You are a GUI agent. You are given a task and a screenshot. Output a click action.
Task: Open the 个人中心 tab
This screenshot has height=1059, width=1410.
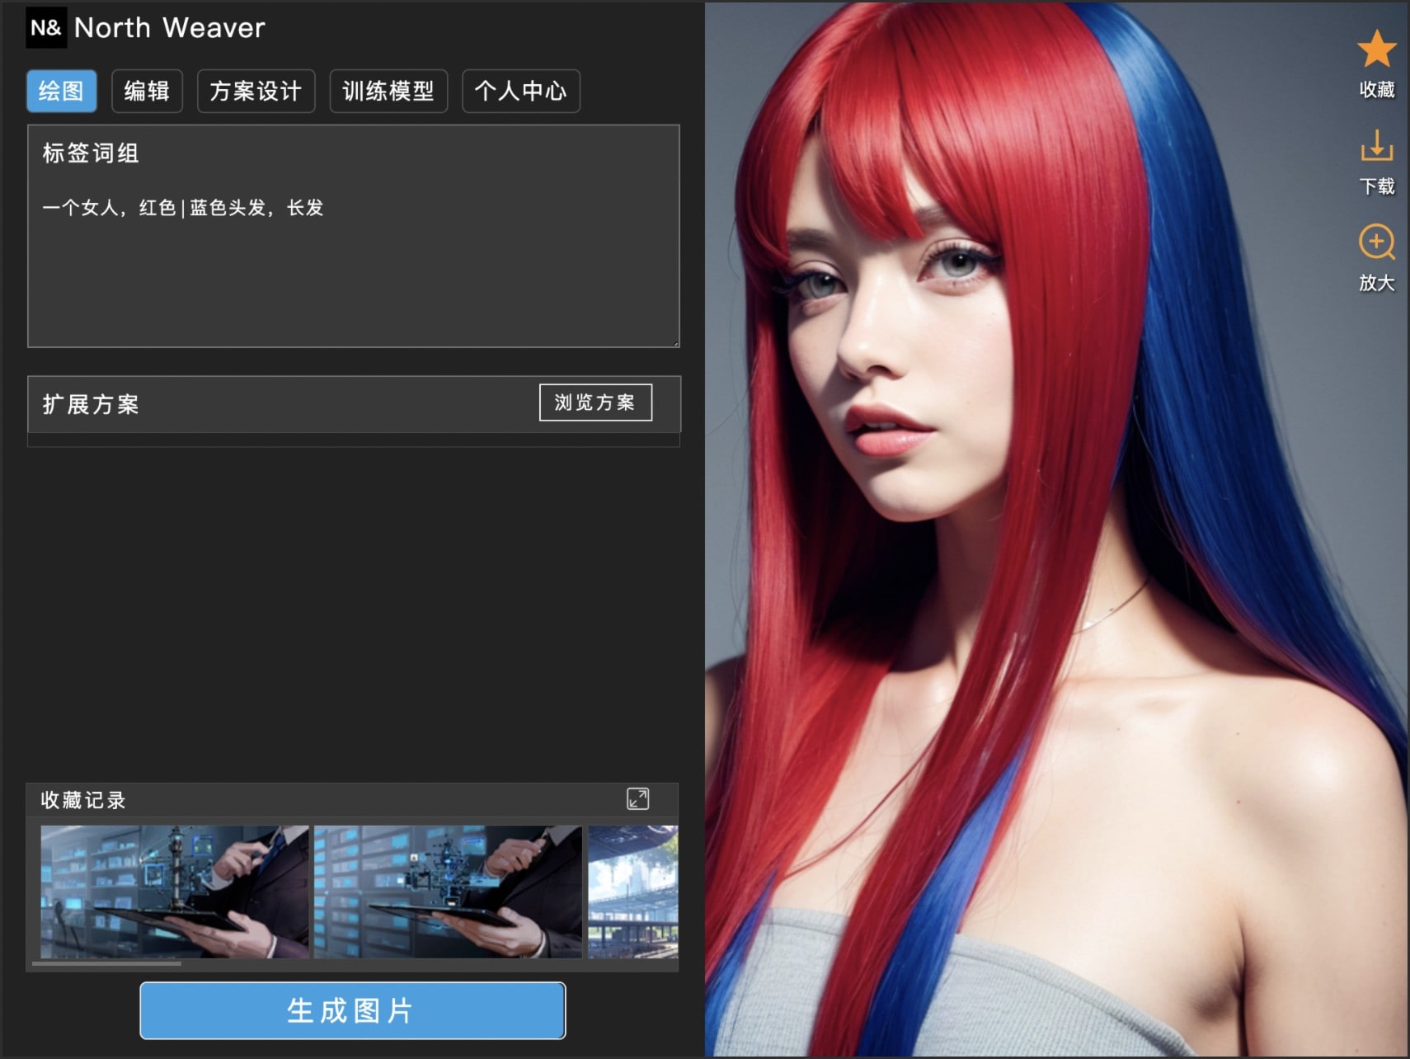coord(520,91)
